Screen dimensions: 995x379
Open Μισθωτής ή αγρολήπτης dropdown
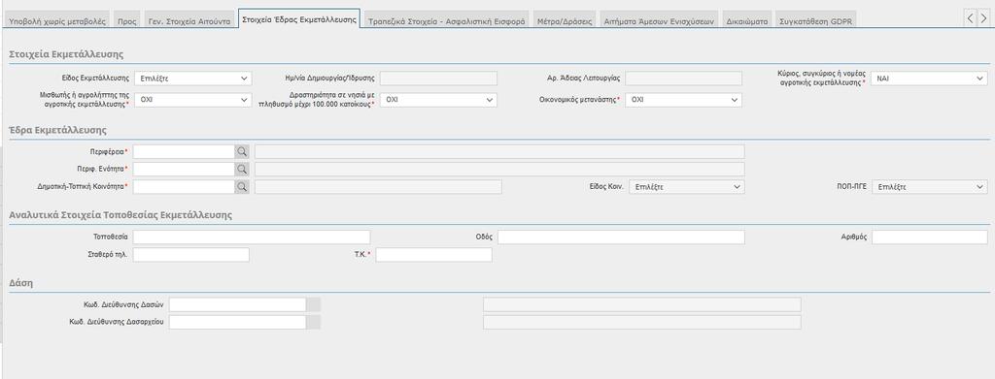193,100
